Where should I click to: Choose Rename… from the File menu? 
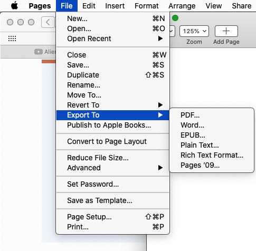click(112, 85)
